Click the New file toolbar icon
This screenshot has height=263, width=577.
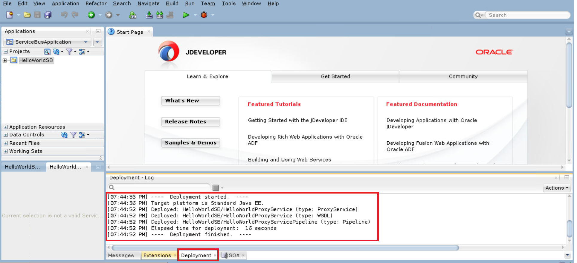coord(10,15)
